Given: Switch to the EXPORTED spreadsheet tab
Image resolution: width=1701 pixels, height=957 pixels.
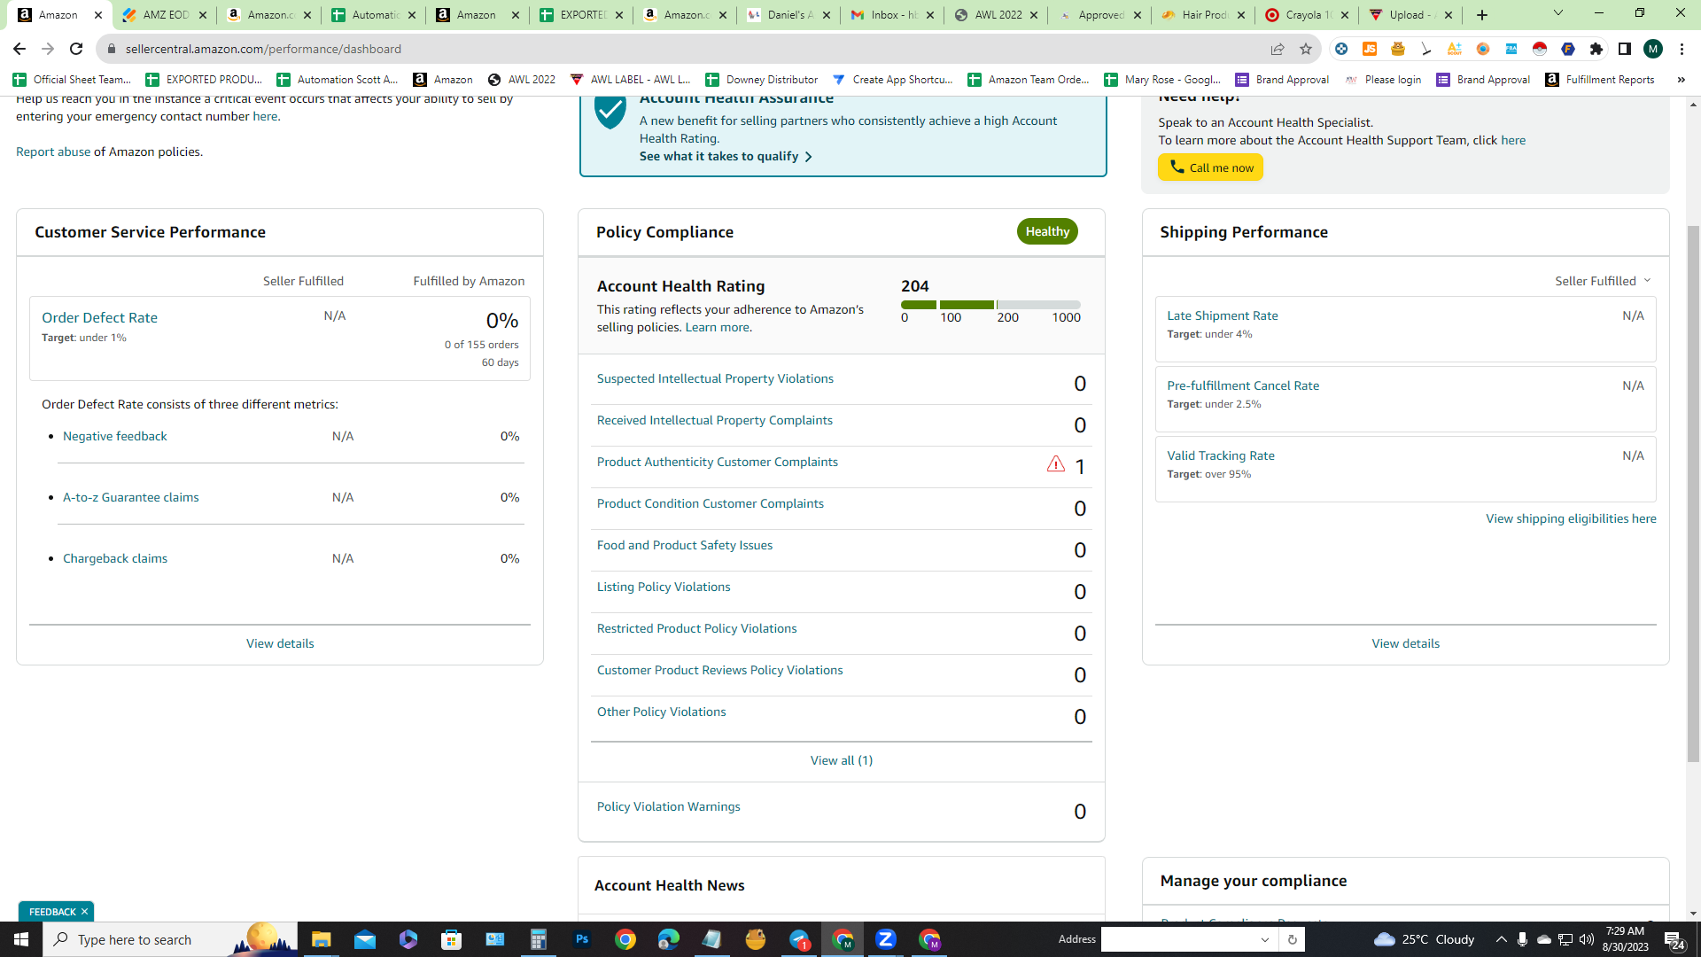Looking at the screenshot, I should tap(580, 15).
